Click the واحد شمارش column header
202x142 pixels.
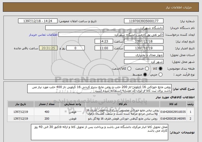pos(73,104)
